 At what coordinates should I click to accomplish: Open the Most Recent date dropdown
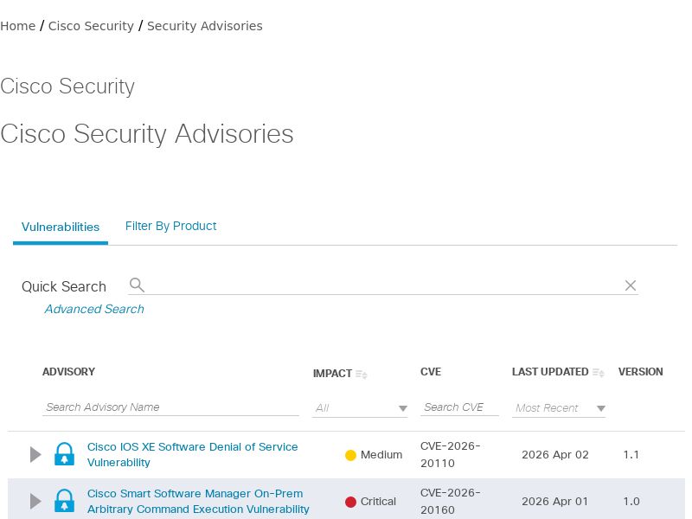[559, 408]
